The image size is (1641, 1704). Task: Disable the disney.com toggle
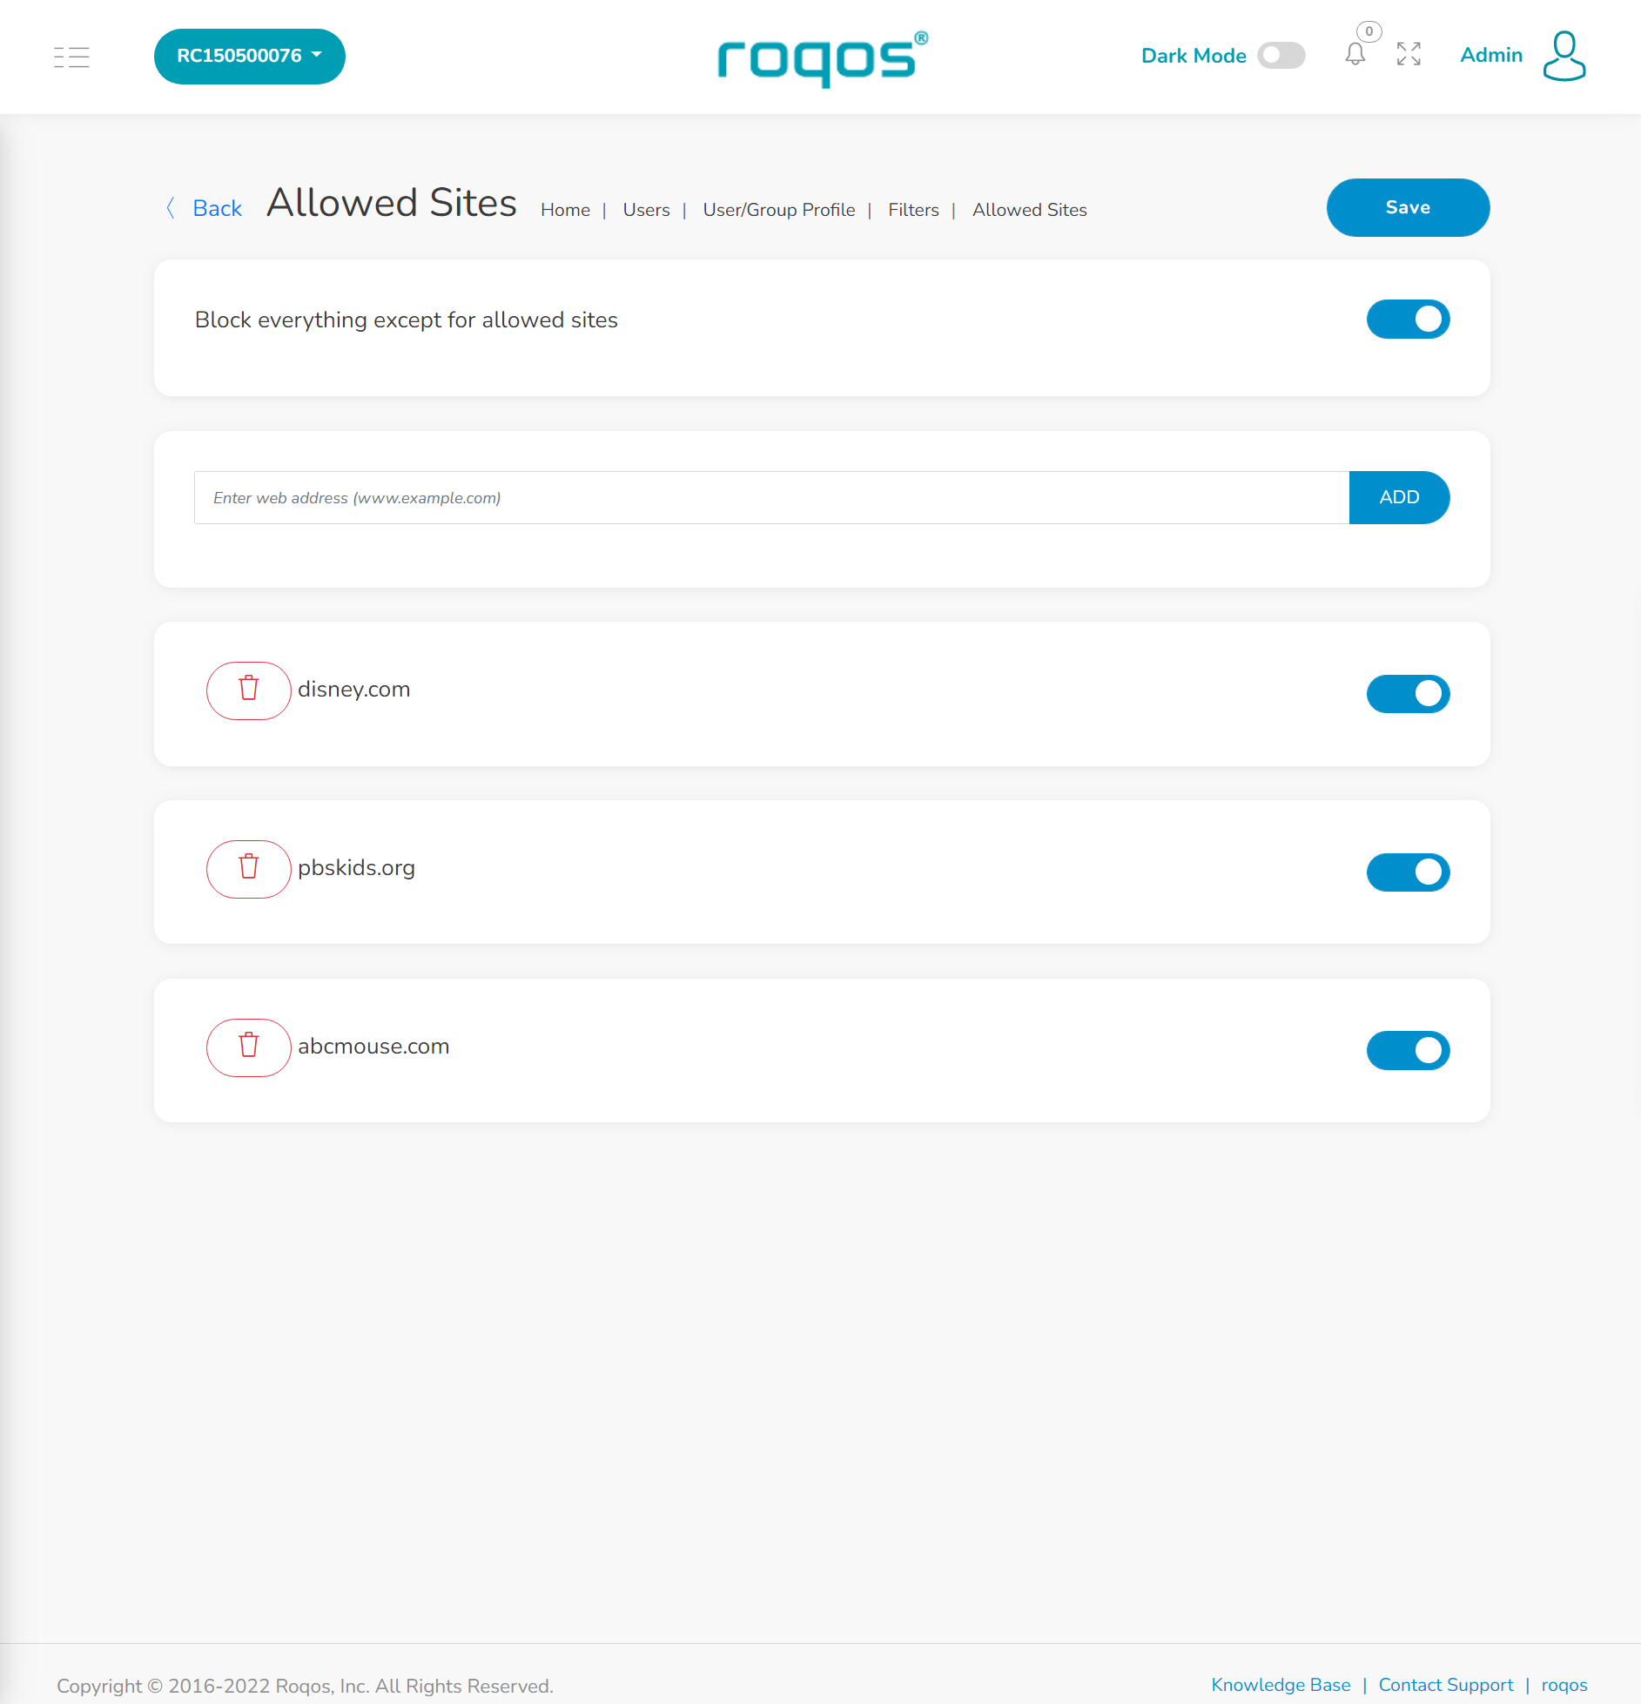point(1408,694)
